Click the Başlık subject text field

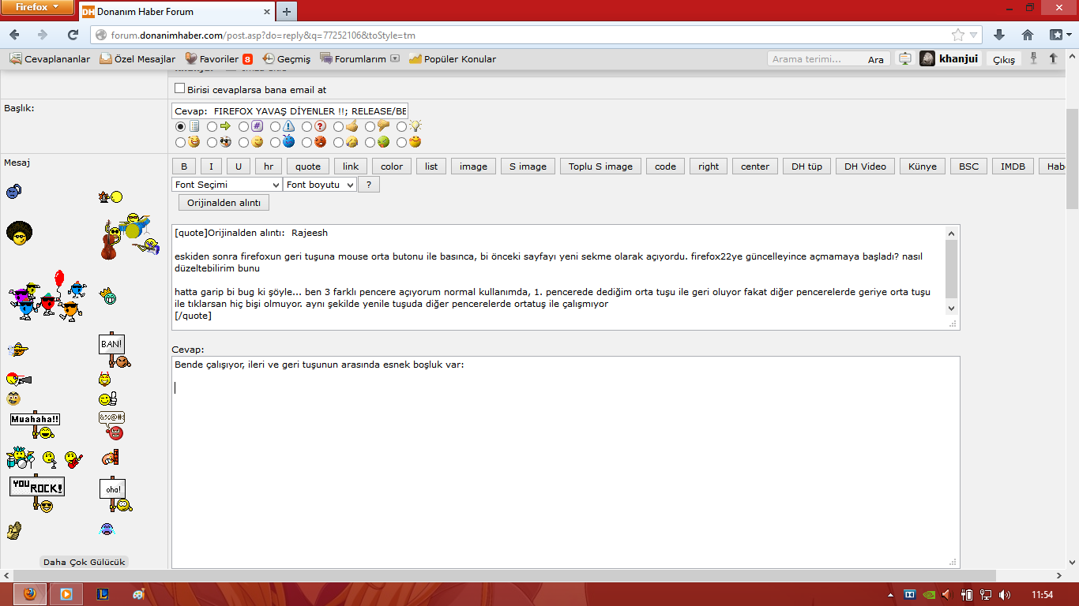tap(290, 111)
